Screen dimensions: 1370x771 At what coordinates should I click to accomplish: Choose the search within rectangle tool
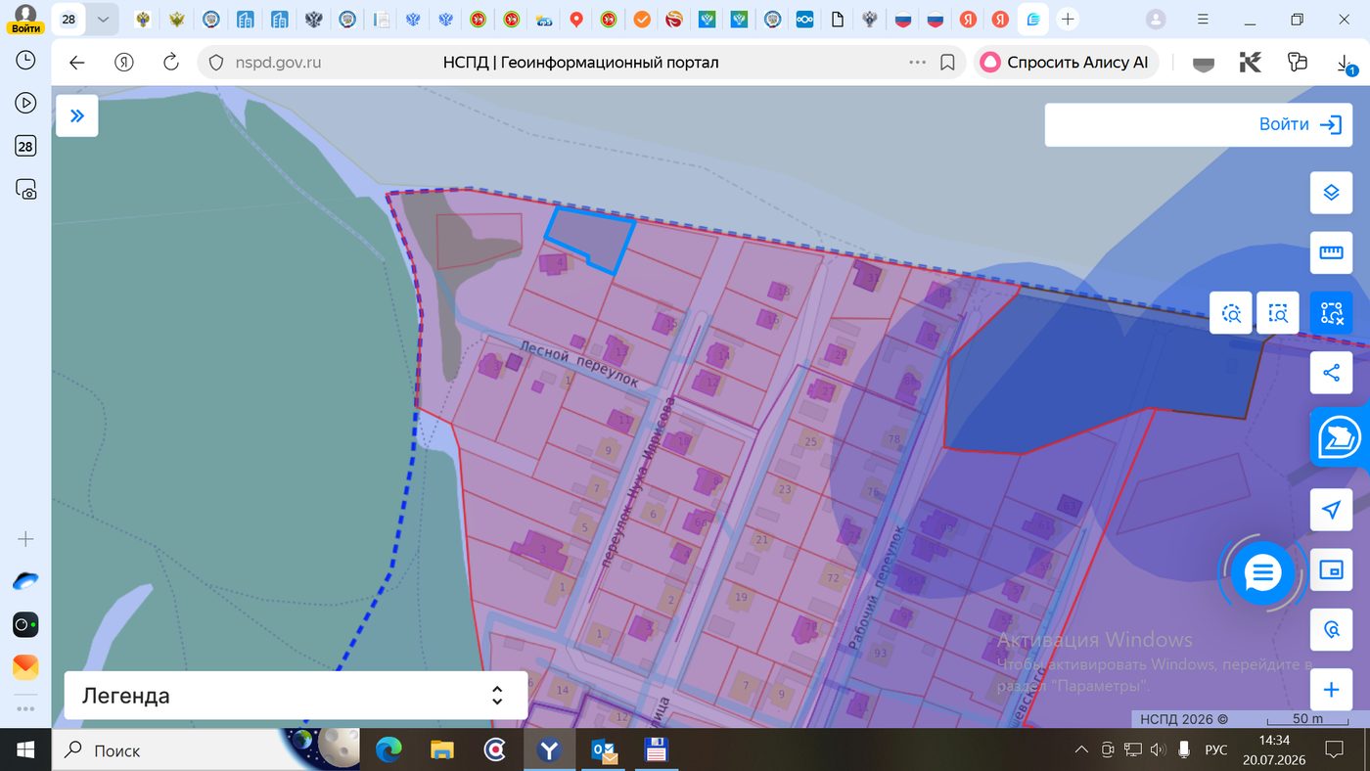[1278, 313]
